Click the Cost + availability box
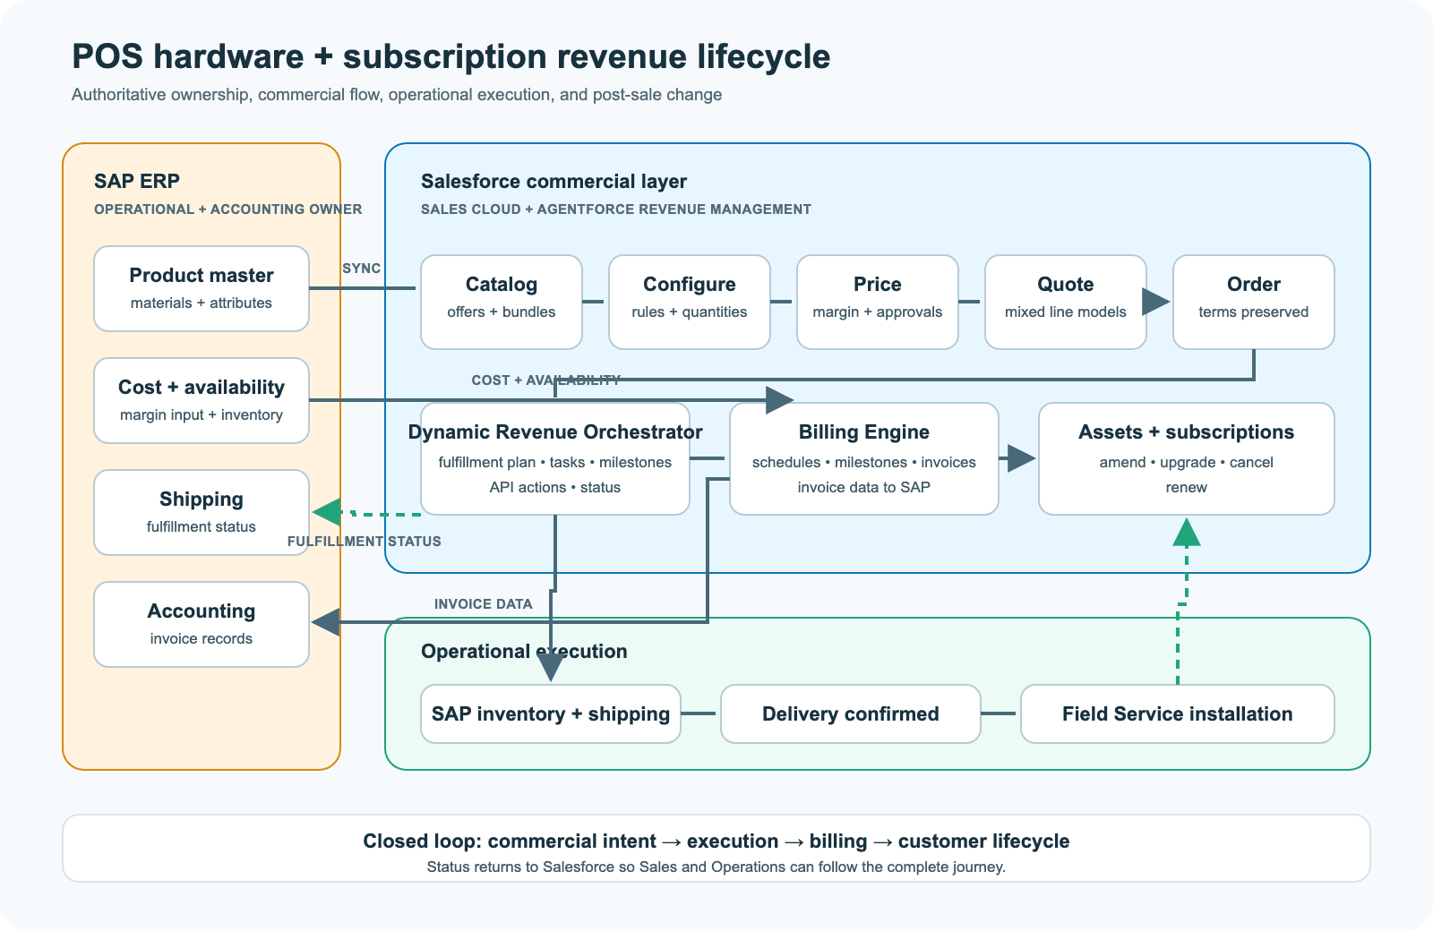The image size is (1433, 931). [x=202, y=400]
